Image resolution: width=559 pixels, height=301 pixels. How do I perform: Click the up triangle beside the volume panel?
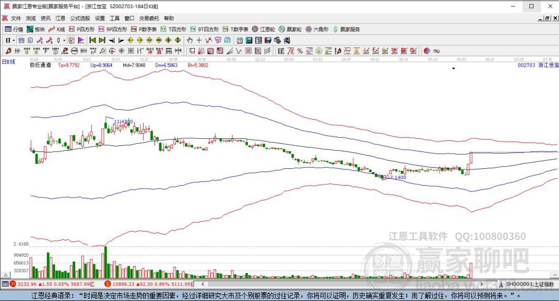point(5,275)
